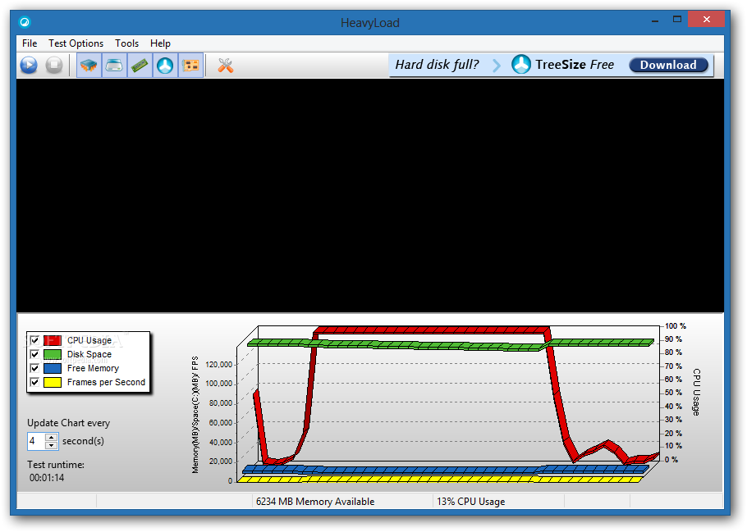Click the 'Update Chart every' label
The width and height of the screenshot is (747, 532).
point(69,422)
